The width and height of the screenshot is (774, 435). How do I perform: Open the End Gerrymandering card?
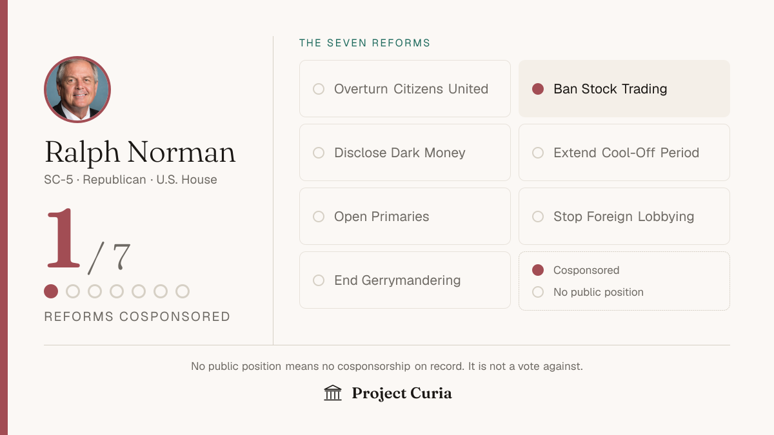(x=405, y=280)
